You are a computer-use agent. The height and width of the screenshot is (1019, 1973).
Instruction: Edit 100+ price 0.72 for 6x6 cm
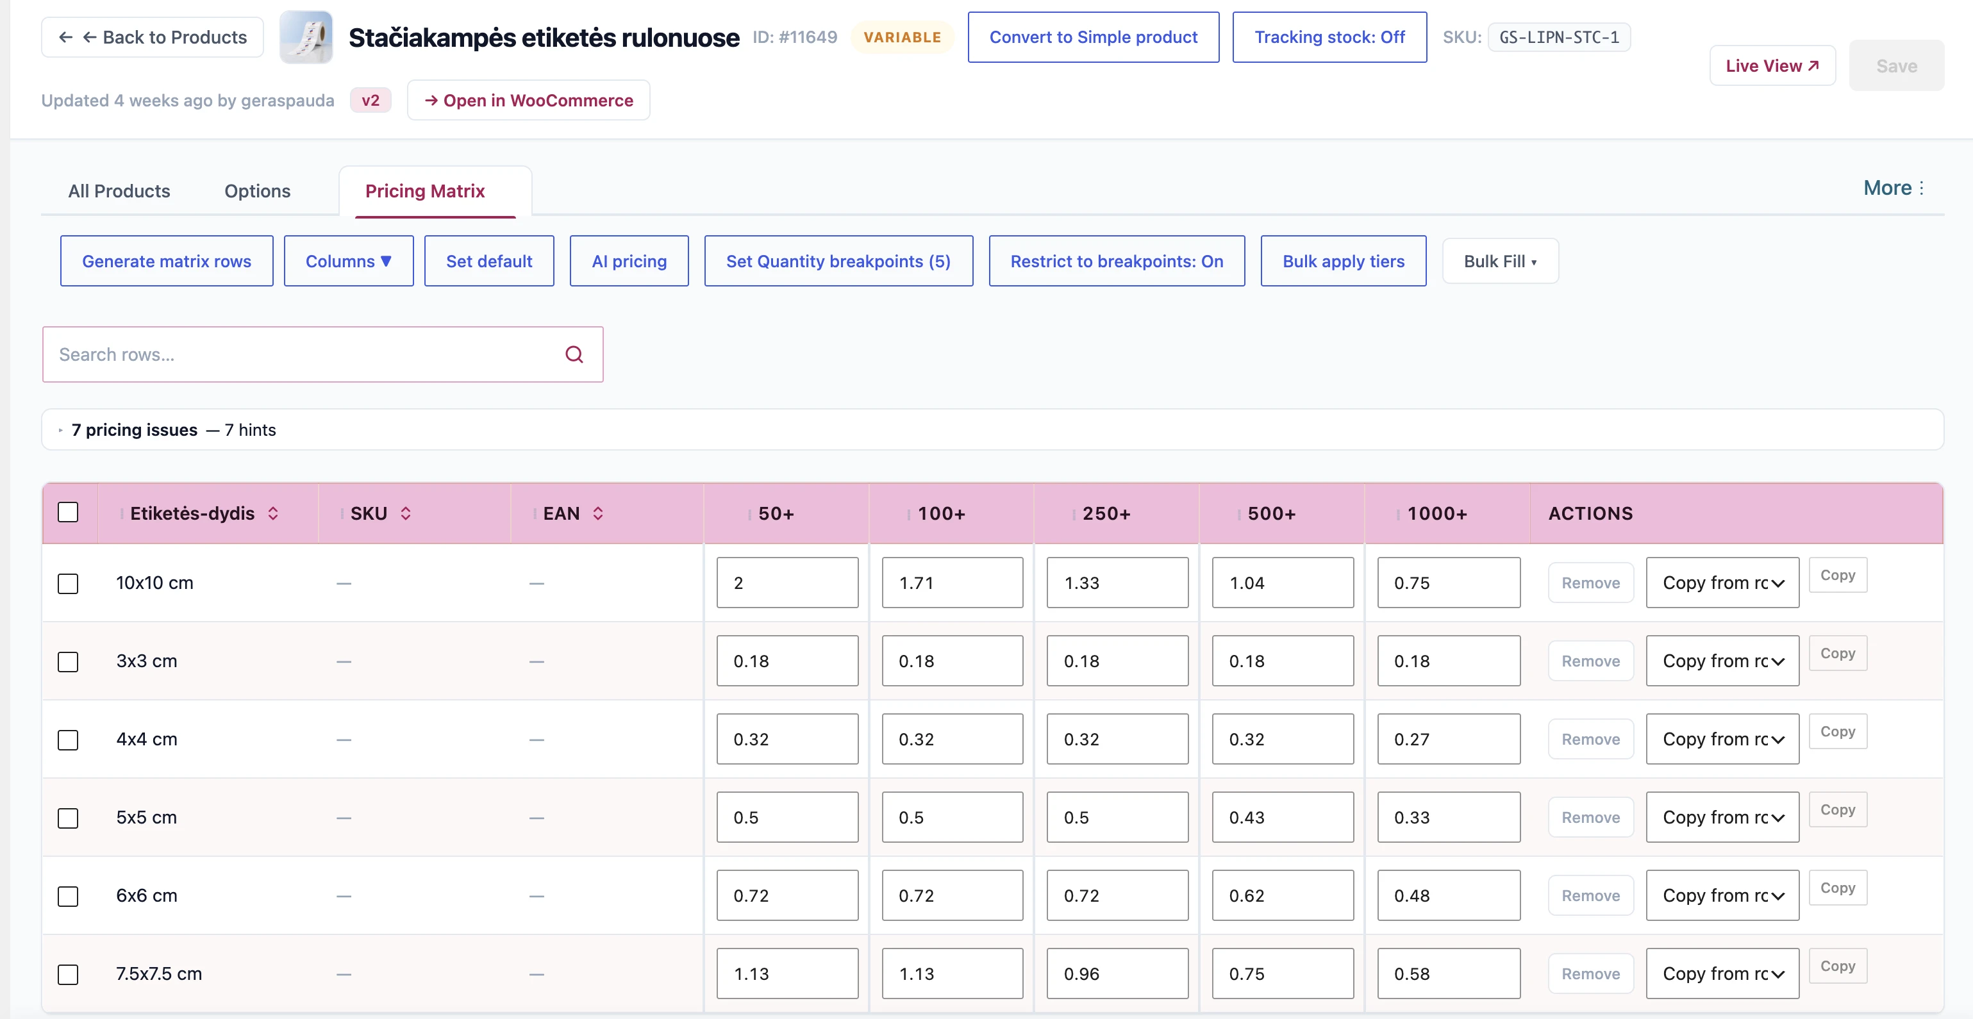coord(952,895)
